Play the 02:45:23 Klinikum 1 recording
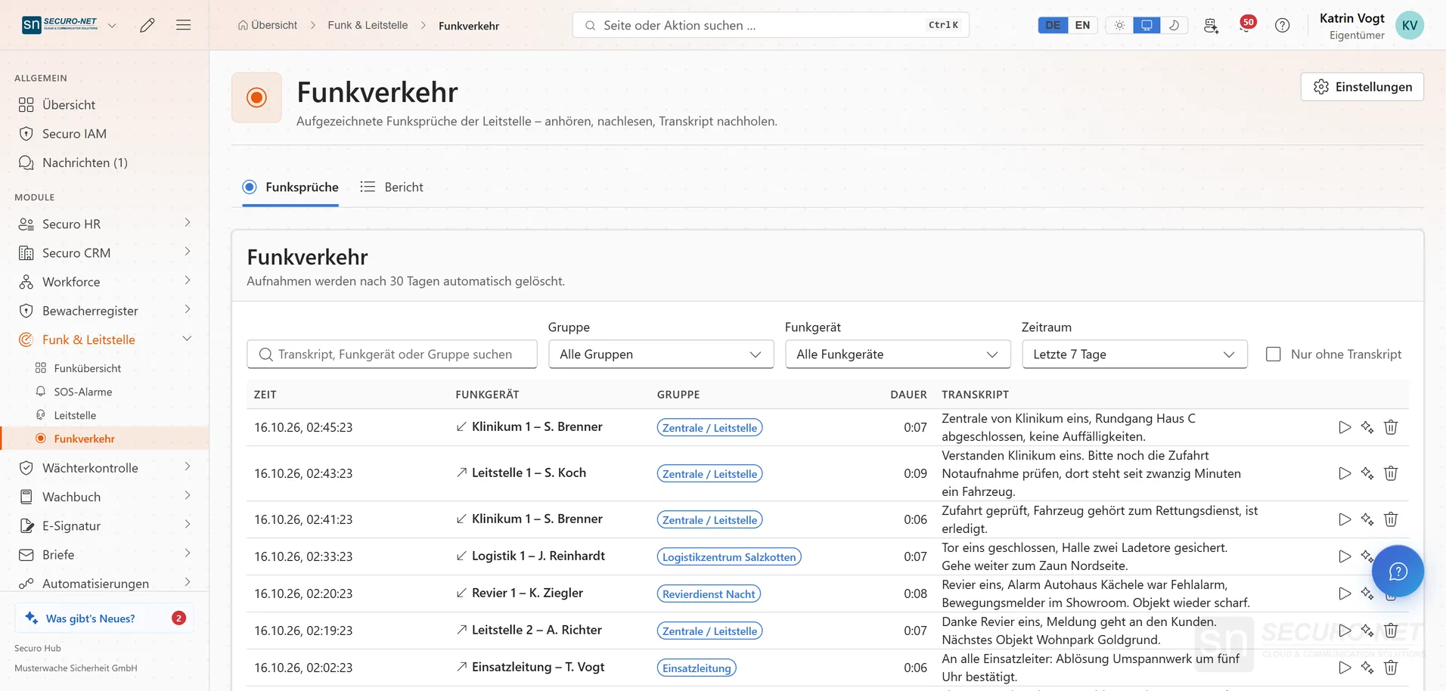Screen dimensions: 1446x691 pyautogui.click(x=1345, y=427)
